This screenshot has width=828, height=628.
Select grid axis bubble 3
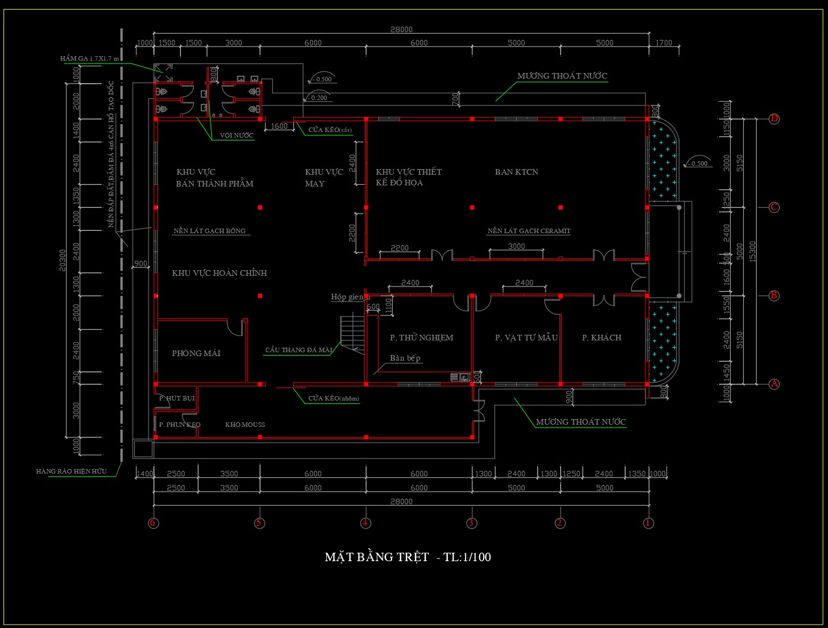pyautogui.click(x=471, y=523)
